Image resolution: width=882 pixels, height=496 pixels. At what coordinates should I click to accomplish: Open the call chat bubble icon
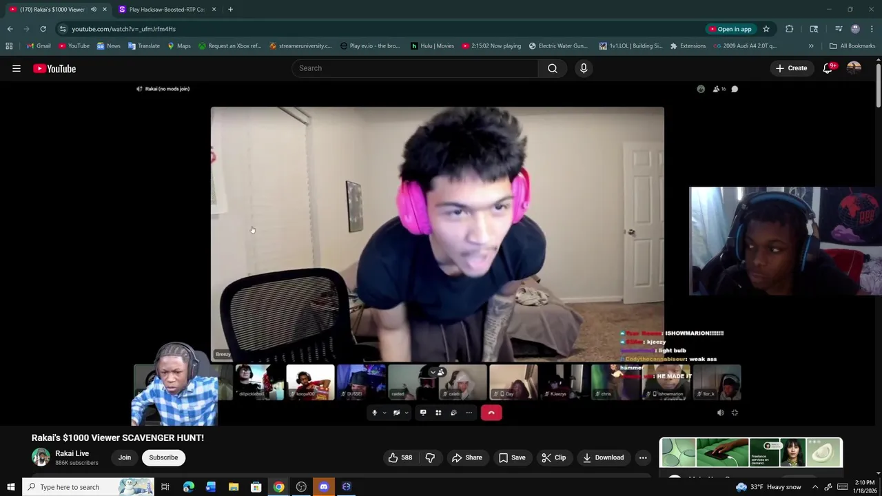click(x=735, y=89)
